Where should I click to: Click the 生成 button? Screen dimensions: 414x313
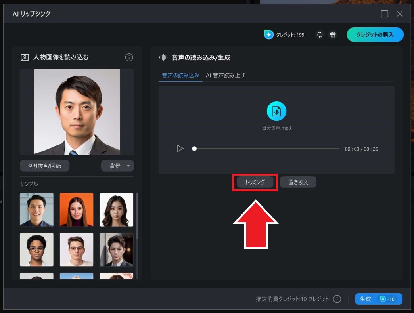[x=379, y=299]
